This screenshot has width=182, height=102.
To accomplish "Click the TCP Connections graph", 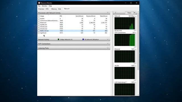I will click(x=125, y=40).
